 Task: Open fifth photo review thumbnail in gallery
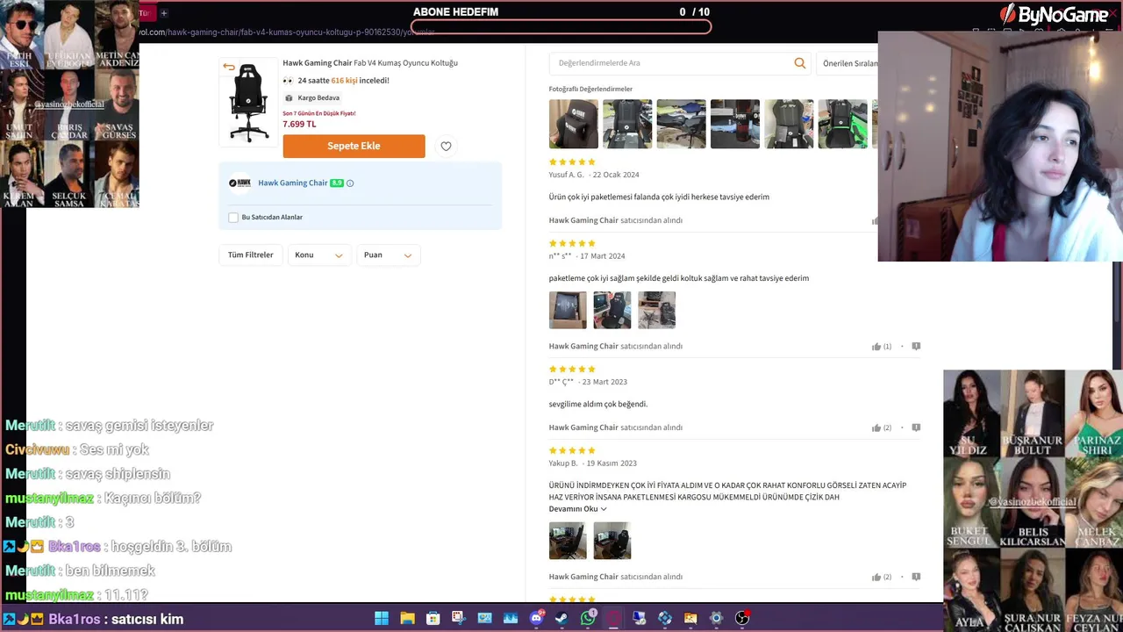click(x=789, y=124)
